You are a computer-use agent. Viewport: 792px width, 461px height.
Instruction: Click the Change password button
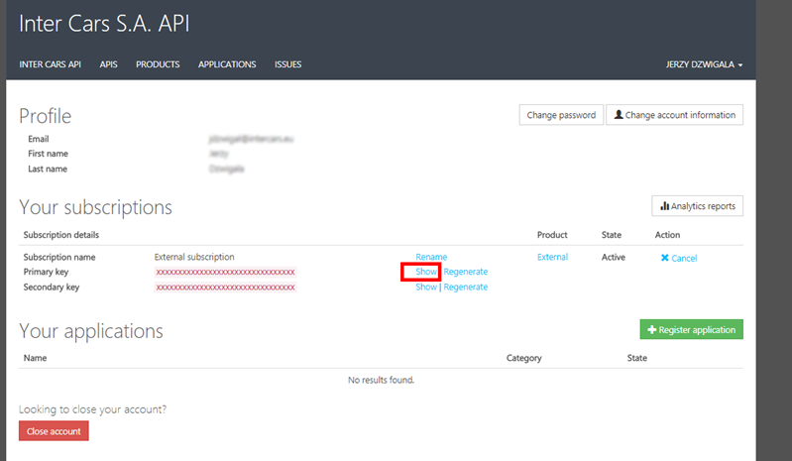[x=561, y=115]
